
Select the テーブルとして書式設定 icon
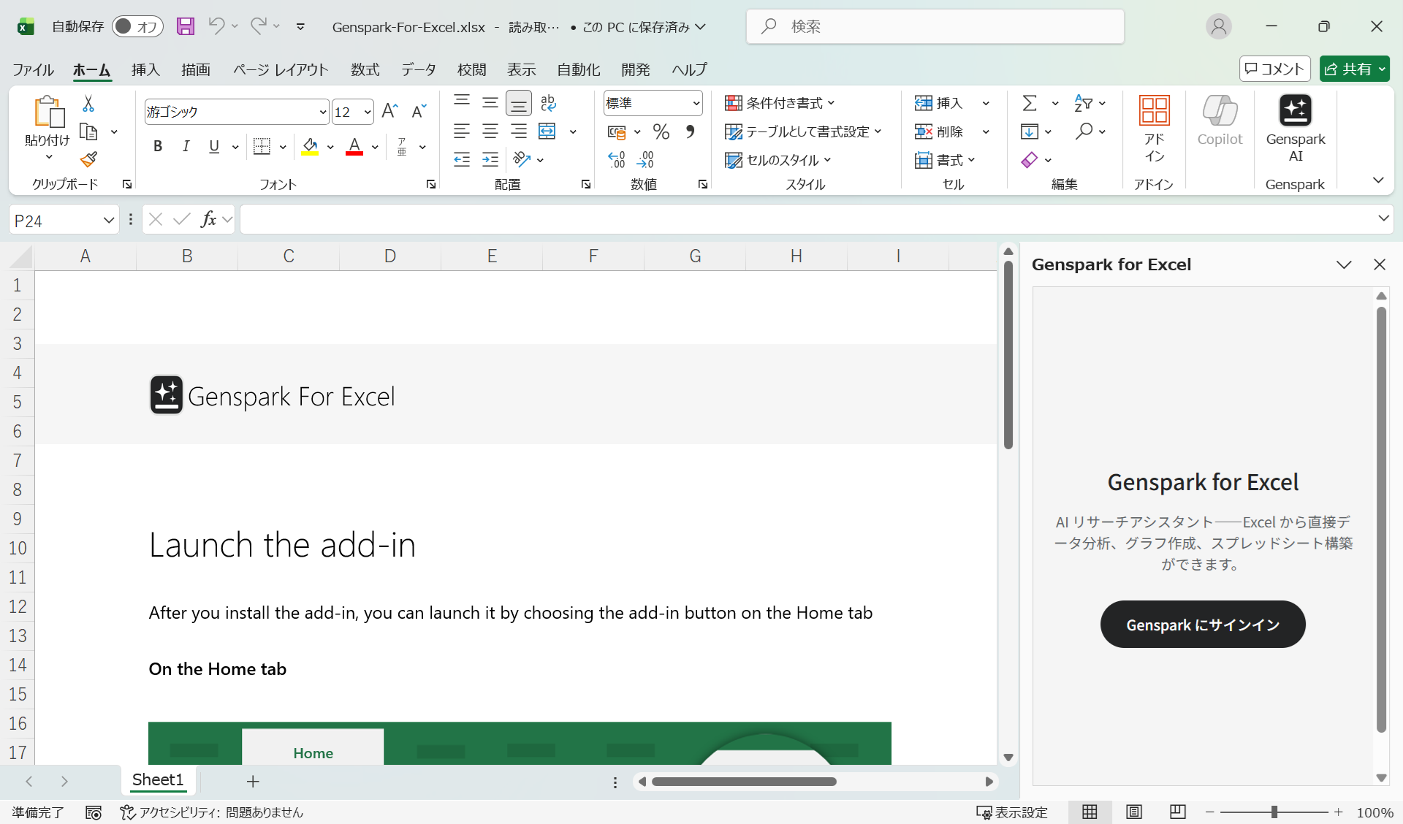[733, 131]
